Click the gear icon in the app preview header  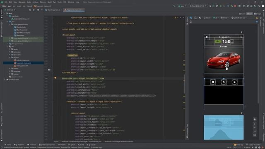207,37
